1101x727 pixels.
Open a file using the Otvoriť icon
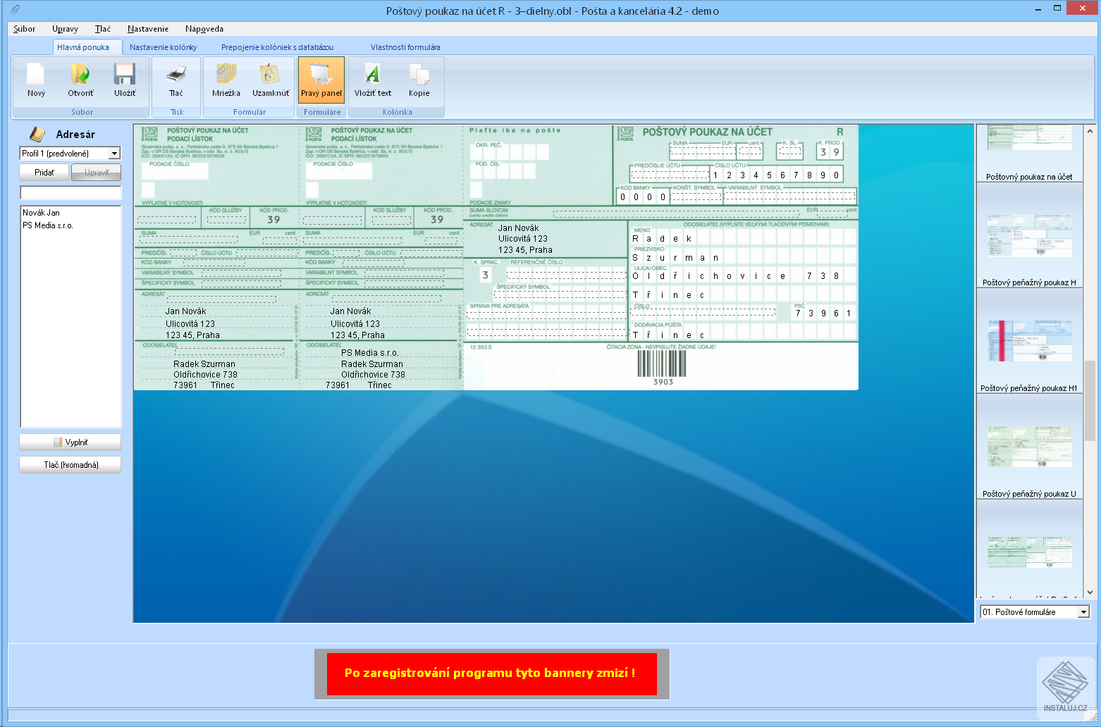click(x=80, y=80)
